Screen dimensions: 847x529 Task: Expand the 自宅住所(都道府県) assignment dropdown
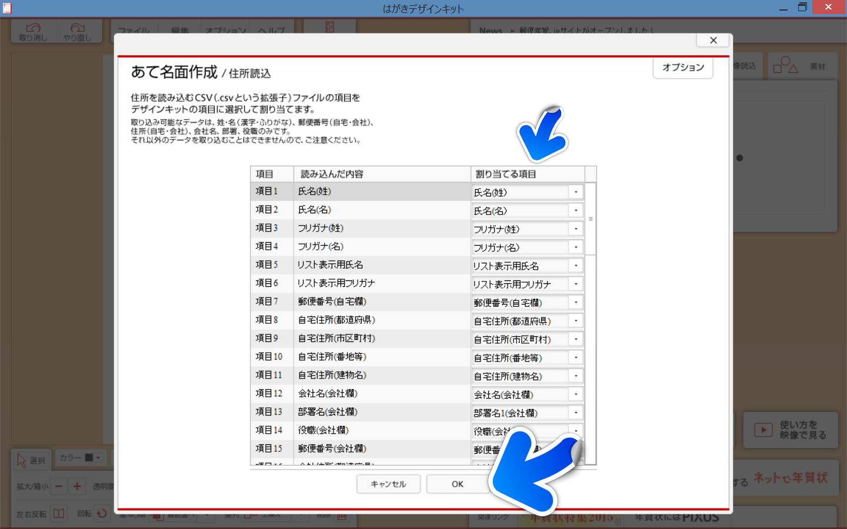(576, 321)
